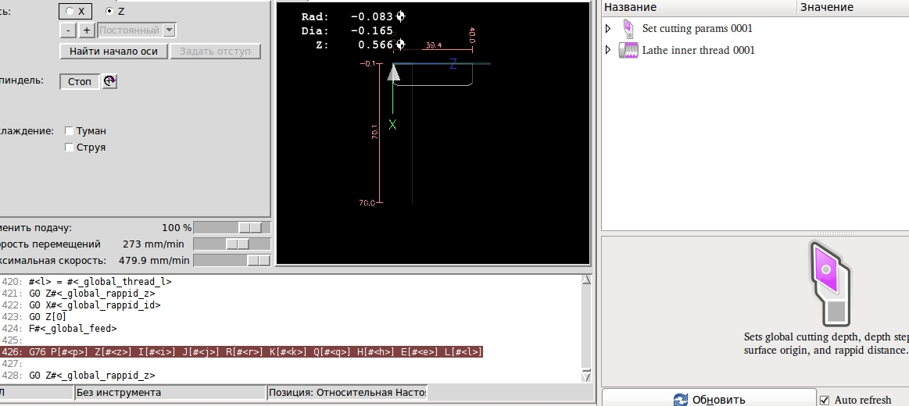Click the Set cutting params tool icon

coord(628,28)
